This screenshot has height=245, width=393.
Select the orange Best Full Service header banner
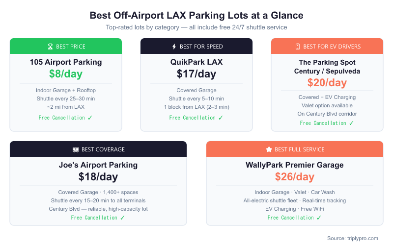coord(295,149)
